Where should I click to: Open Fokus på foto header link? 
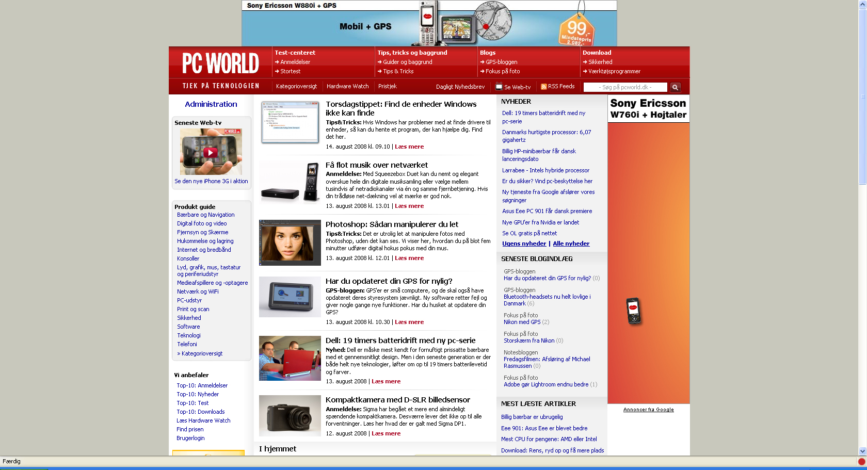(503, 71)
